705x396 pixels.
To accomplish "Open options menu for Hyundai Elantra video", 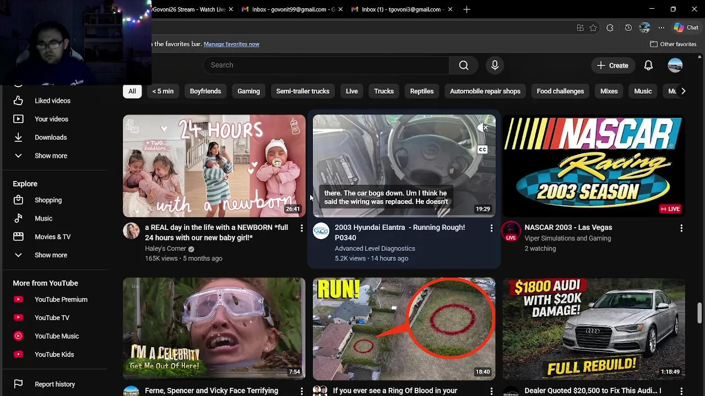I will [491, 228].
